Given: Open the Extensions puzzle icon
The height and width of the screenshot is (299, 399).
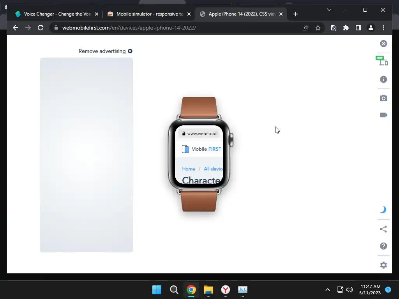Looking at the screenshot, I should [346, 28].
